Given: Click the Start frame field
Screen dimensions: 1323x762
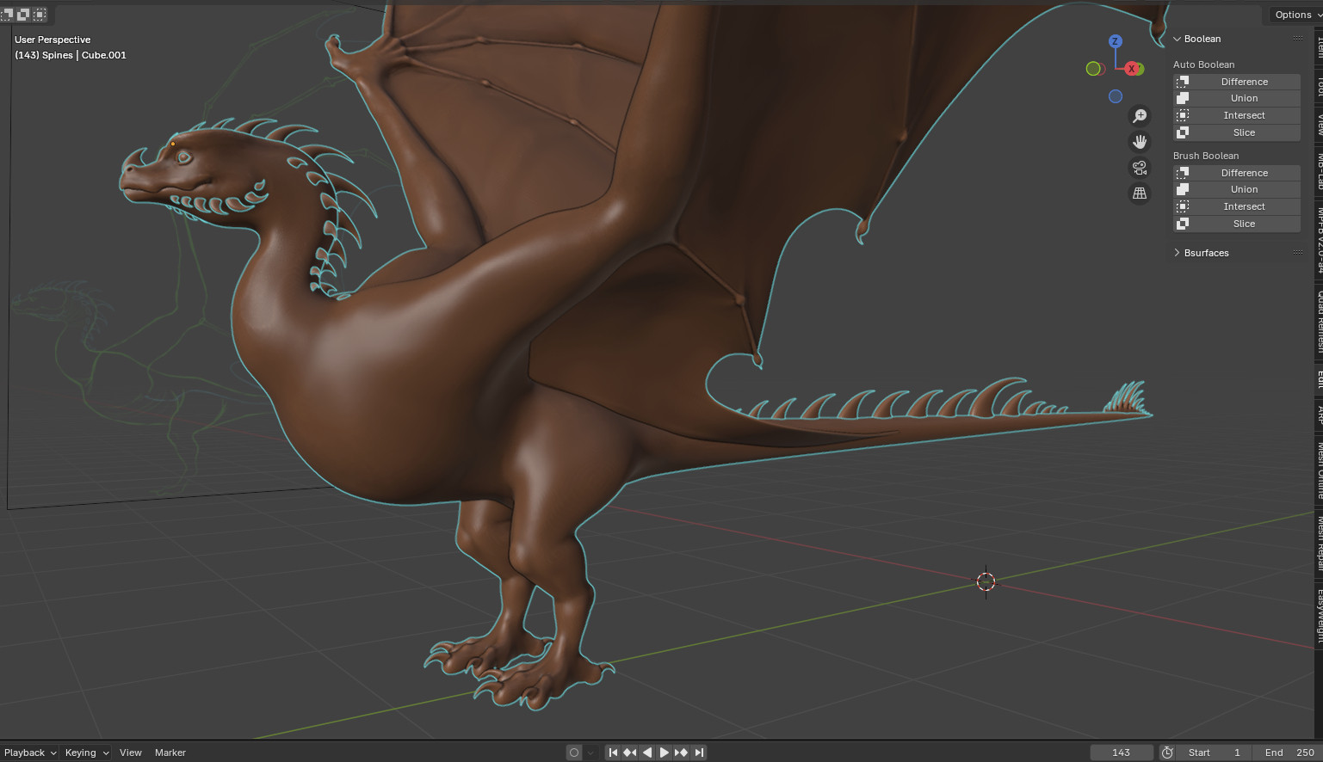Looking at the screenshot, I should 1215,753.
